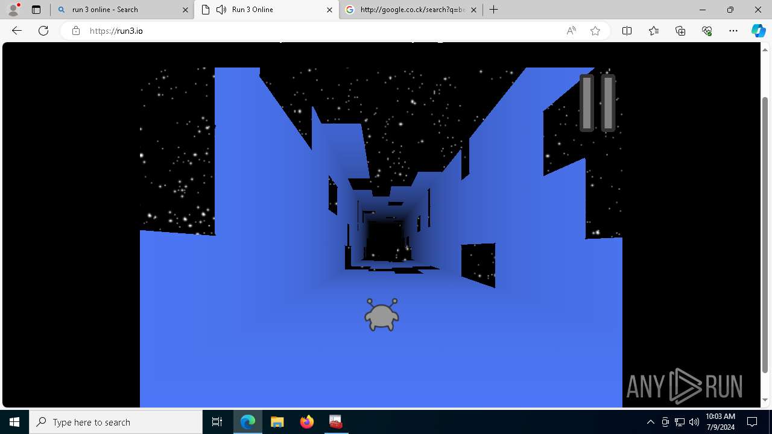
Task: Open Microsoft Edge from taskbar
Action: coord(248,422)
